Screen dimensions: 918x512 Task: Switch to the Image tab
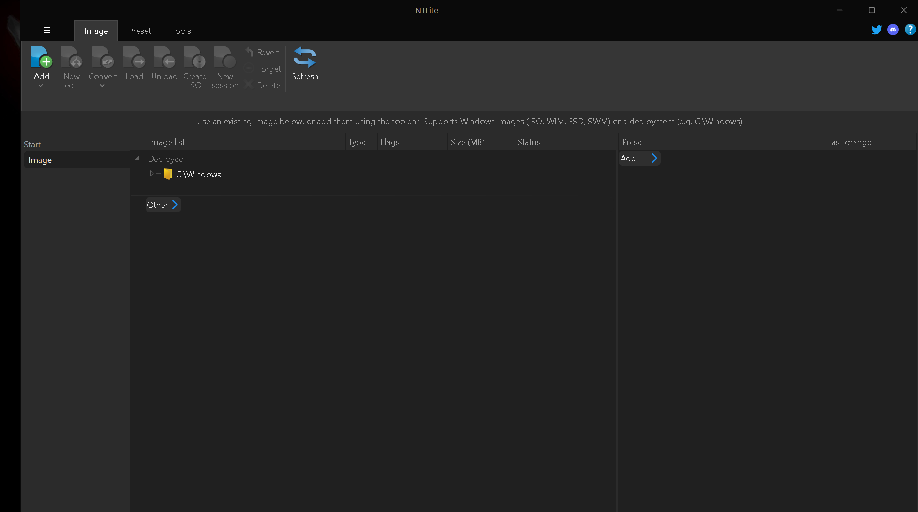pos(96,31)
